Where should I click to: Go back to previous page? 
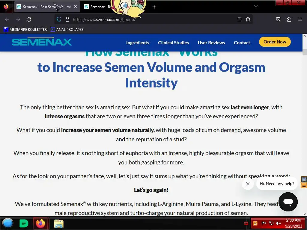[x=7, y=19]
